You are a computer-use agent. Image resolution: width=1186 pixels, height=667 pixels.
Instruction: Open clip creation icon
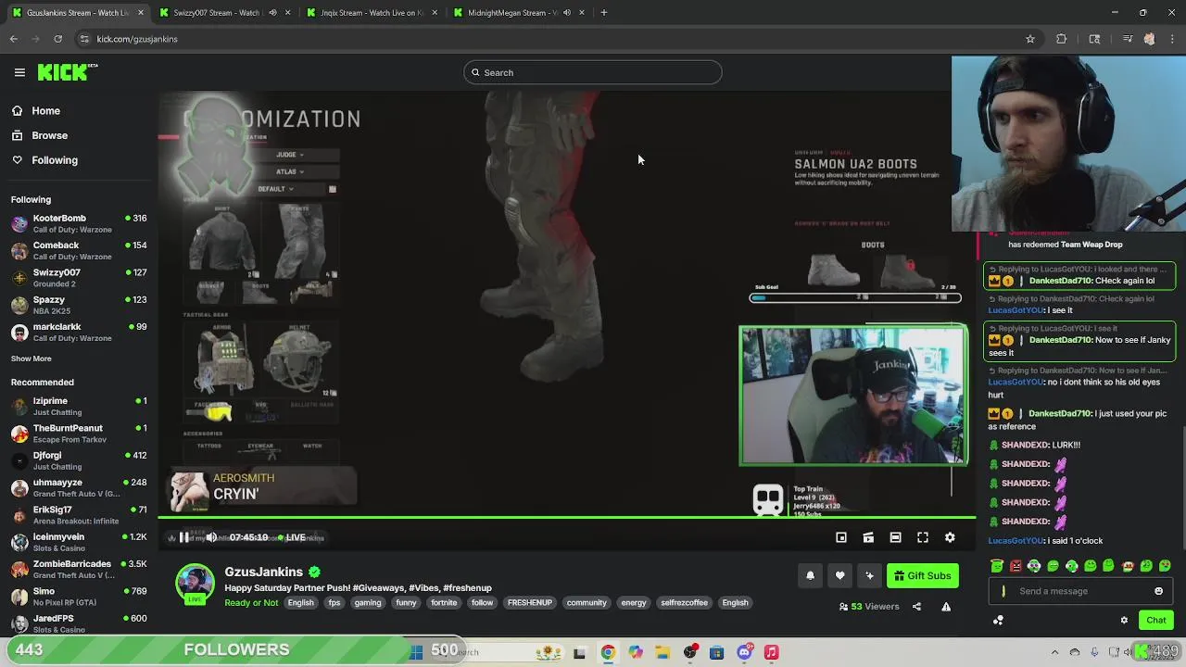click(x=868, y=537)
